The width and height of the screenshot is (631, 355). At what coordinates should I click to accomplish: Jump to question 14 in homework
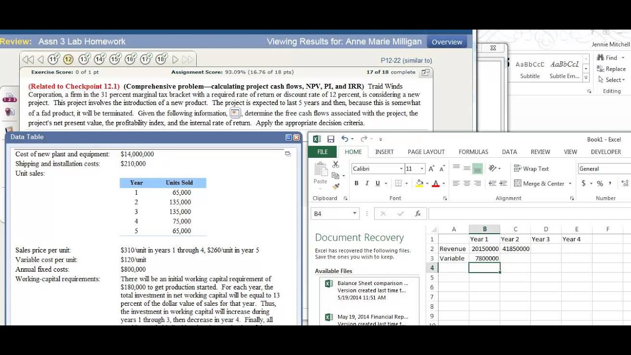pyautogui.click(x=100, y=60)
